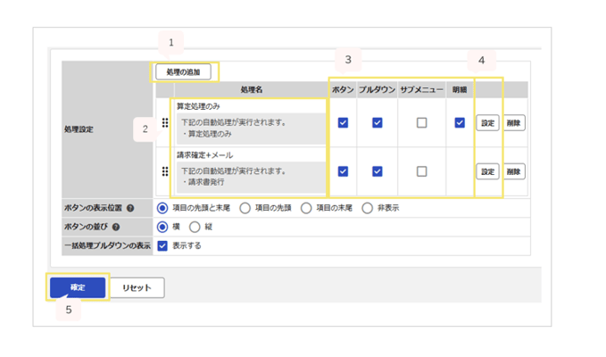Select 項目の先頭 radio option
606x357 pixels.
245,208
